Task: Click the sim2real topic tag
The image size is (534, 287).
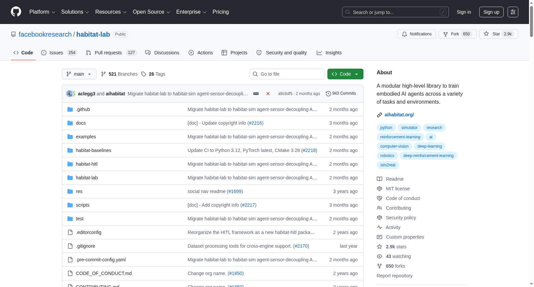Action: 388,165
